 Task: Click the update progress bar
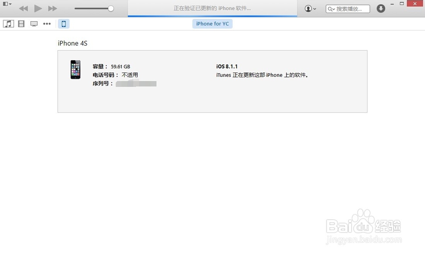point(212,16)
